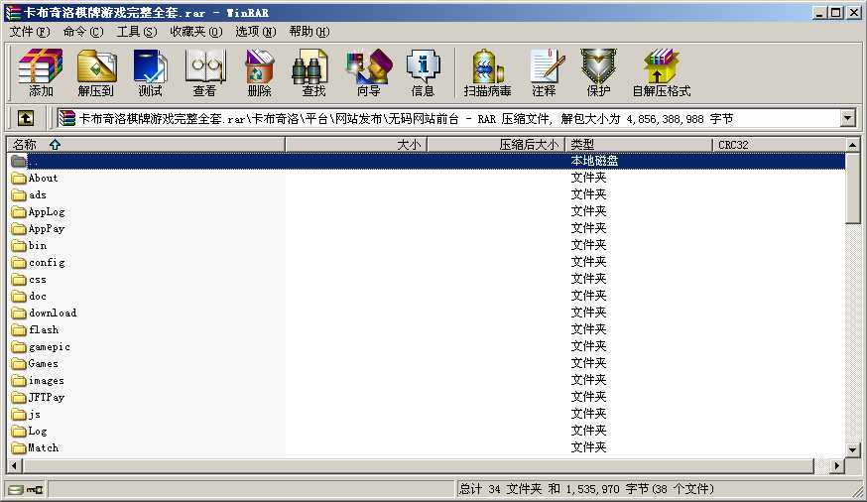
Task: Go up one folder level button
Action: [x=26, y=118]
